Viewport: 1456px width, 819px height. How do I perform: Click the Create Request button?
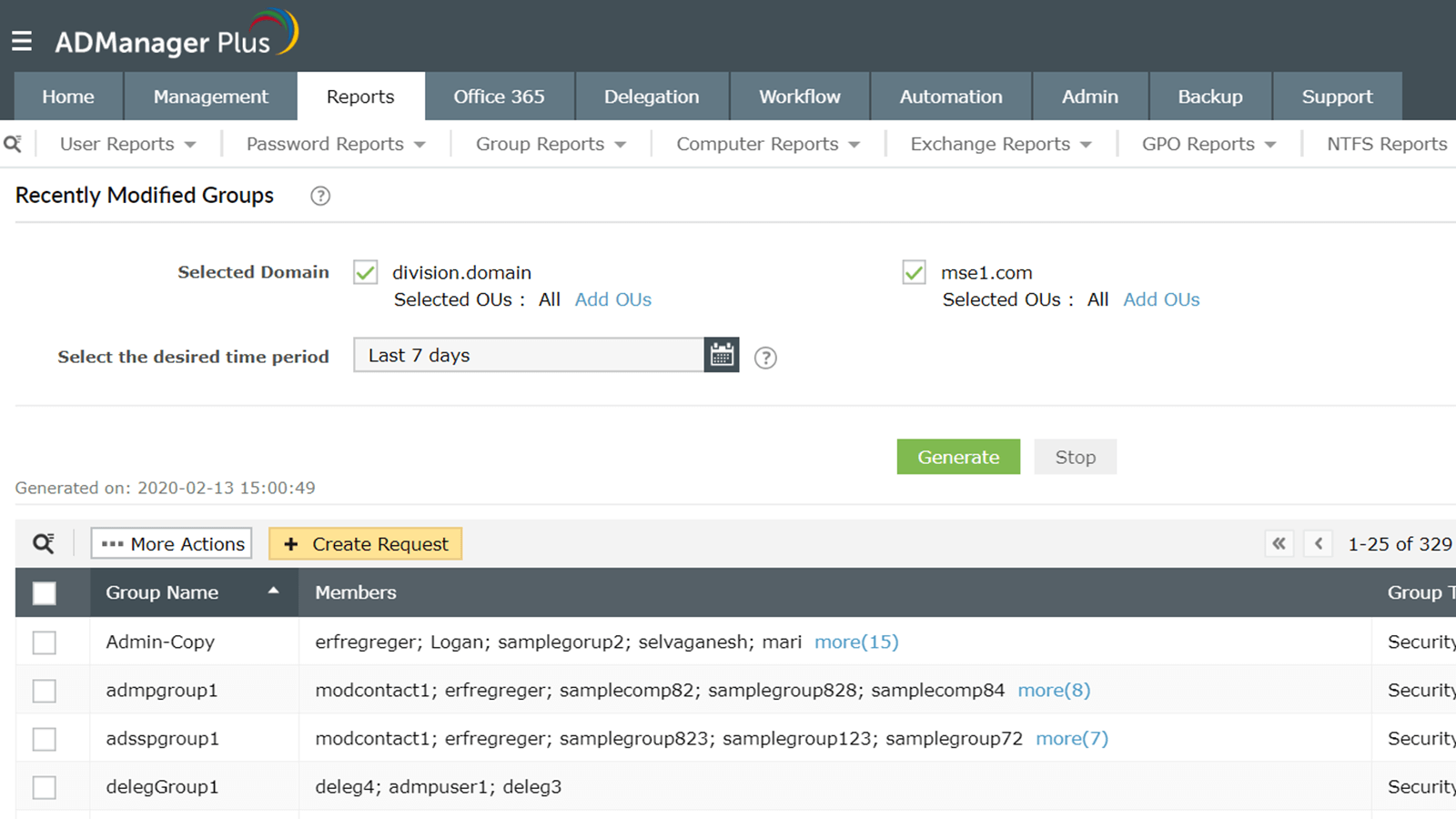tap(366, 543)
